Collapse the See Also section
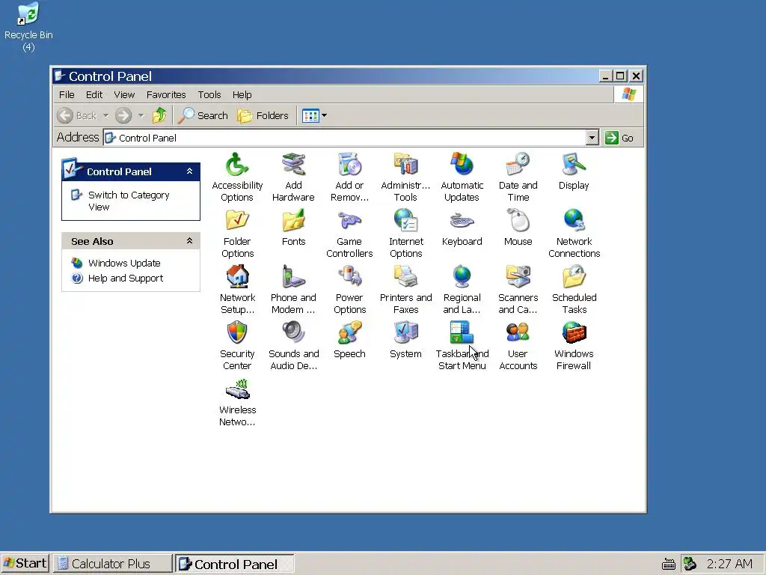 pos(189,241)
